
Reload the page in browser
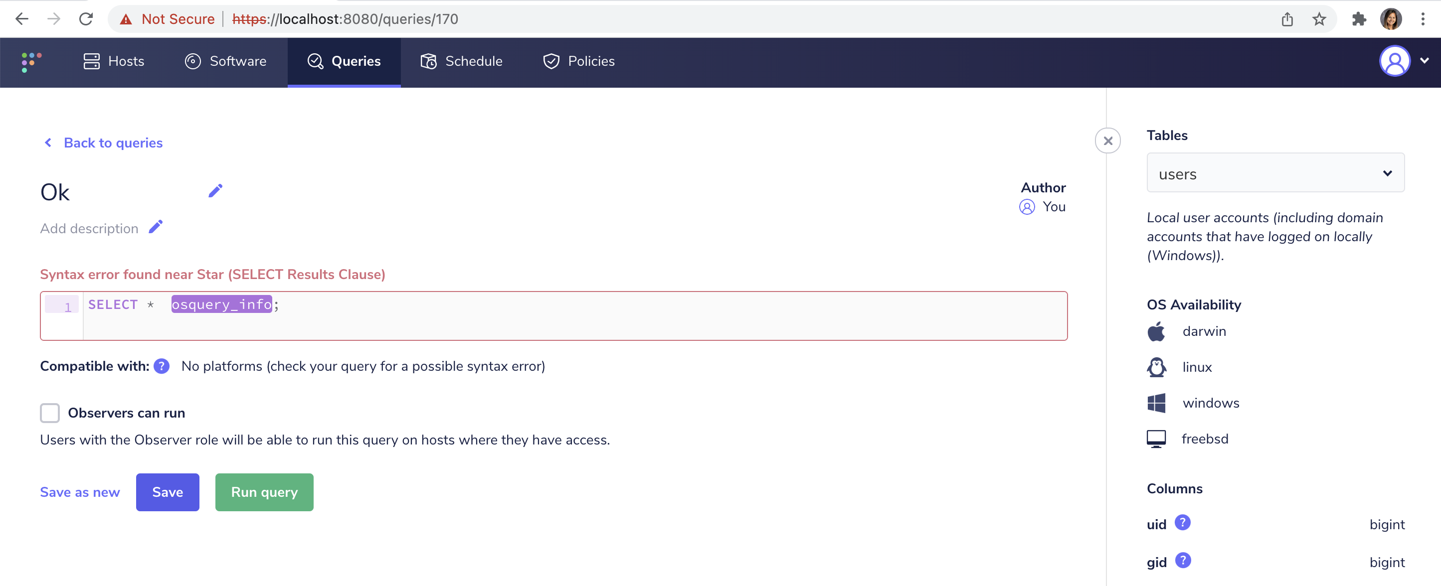pyautogui.click(x=86, y=19)
